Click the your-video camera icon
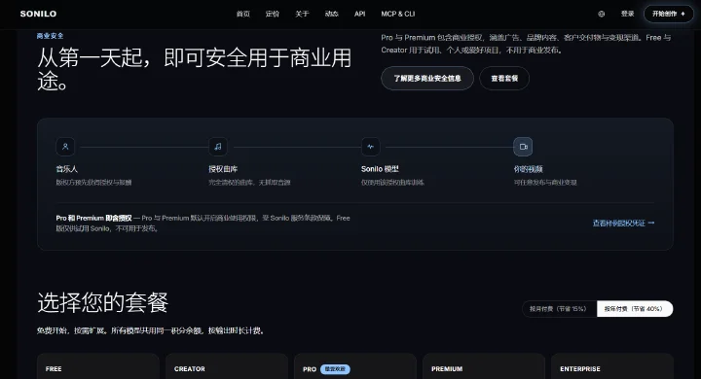This screenshot has width=701, height=379. [523, 147]
